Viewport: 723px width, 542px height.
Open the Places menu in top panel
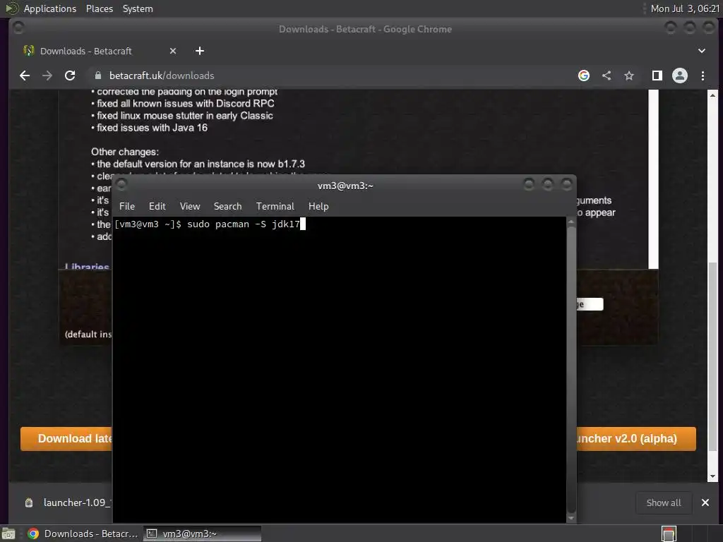pos(99,8)
